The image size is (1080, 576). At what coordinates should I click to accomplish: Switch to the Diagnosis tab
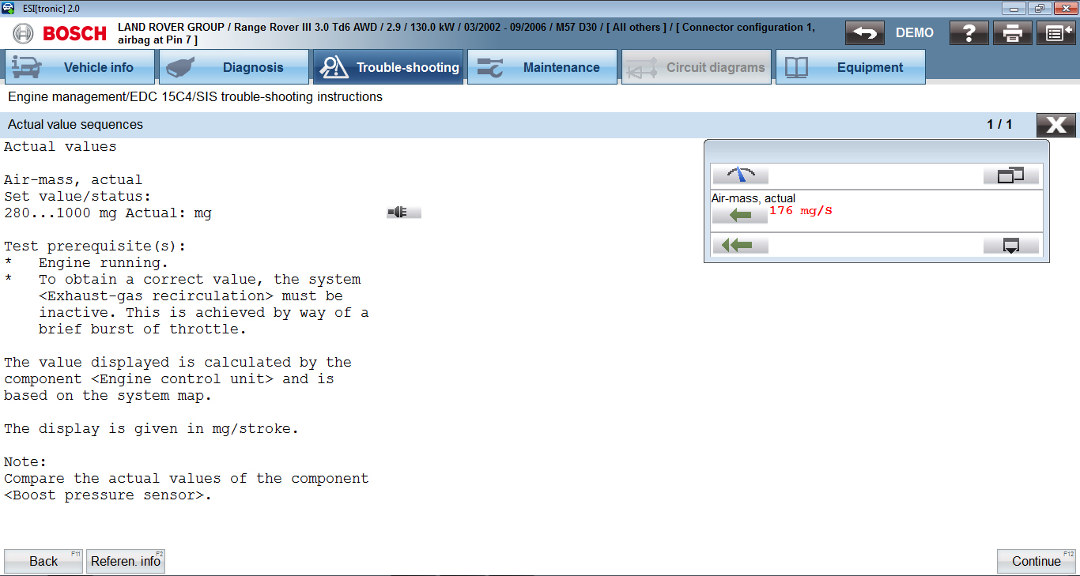233,67
